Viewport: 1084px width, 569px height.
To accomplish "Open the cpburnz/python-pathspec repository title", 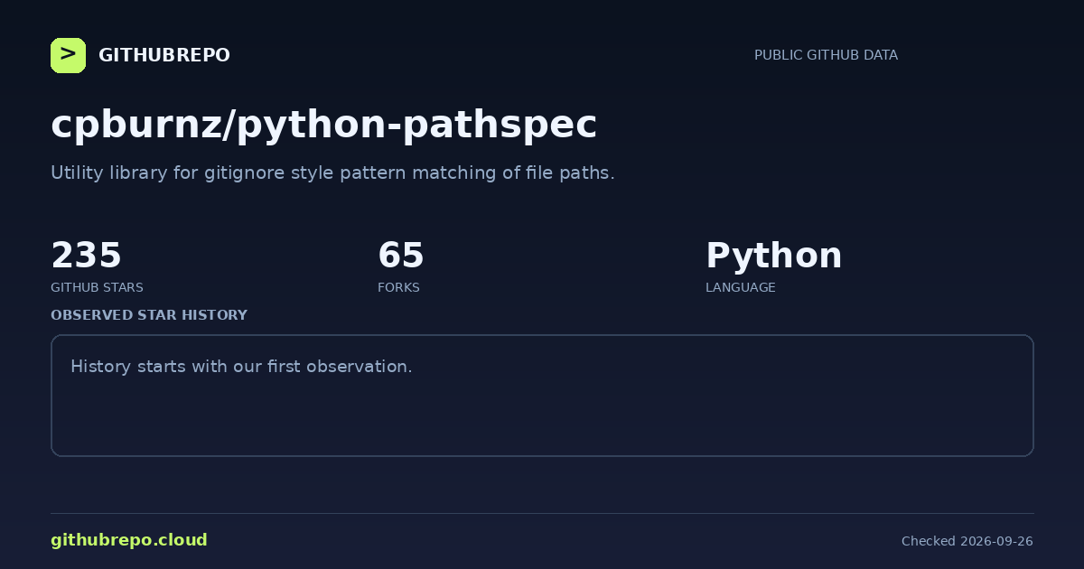I will tap(323, 125).
